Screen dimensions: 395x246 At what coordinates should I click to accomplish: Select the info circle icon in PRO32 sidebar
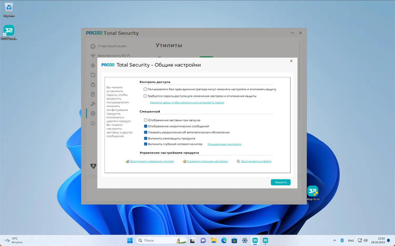(93, 123)
